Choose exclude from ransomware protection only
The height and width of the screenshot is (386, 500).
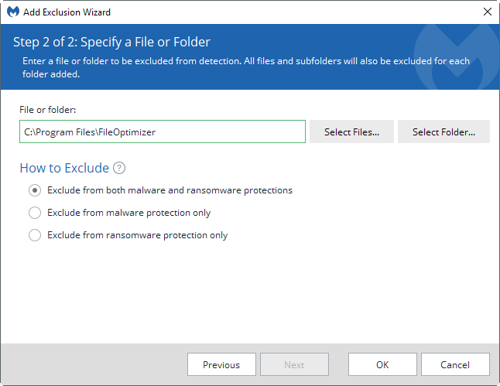35,235
